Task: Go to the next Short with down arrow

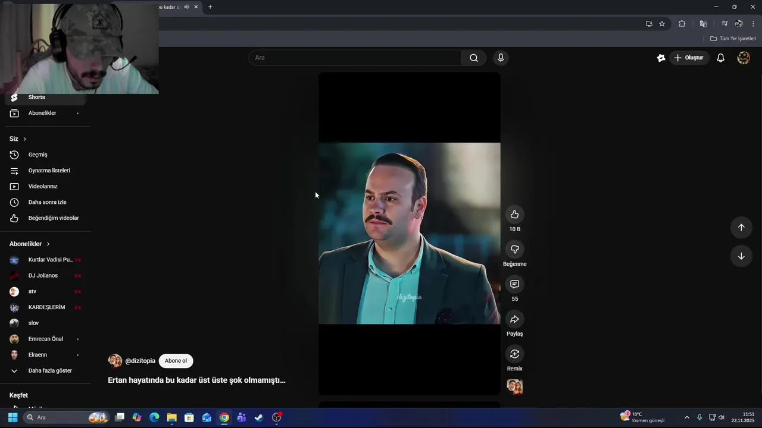Action: (x=741, y=256)
